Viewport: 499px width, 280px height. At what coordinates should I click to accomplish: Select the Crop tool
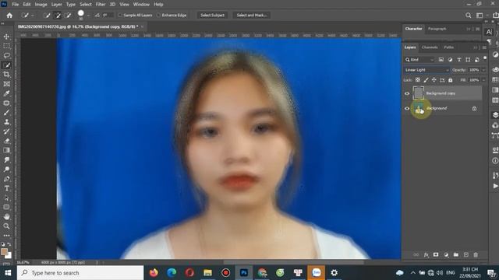(6, 75)
